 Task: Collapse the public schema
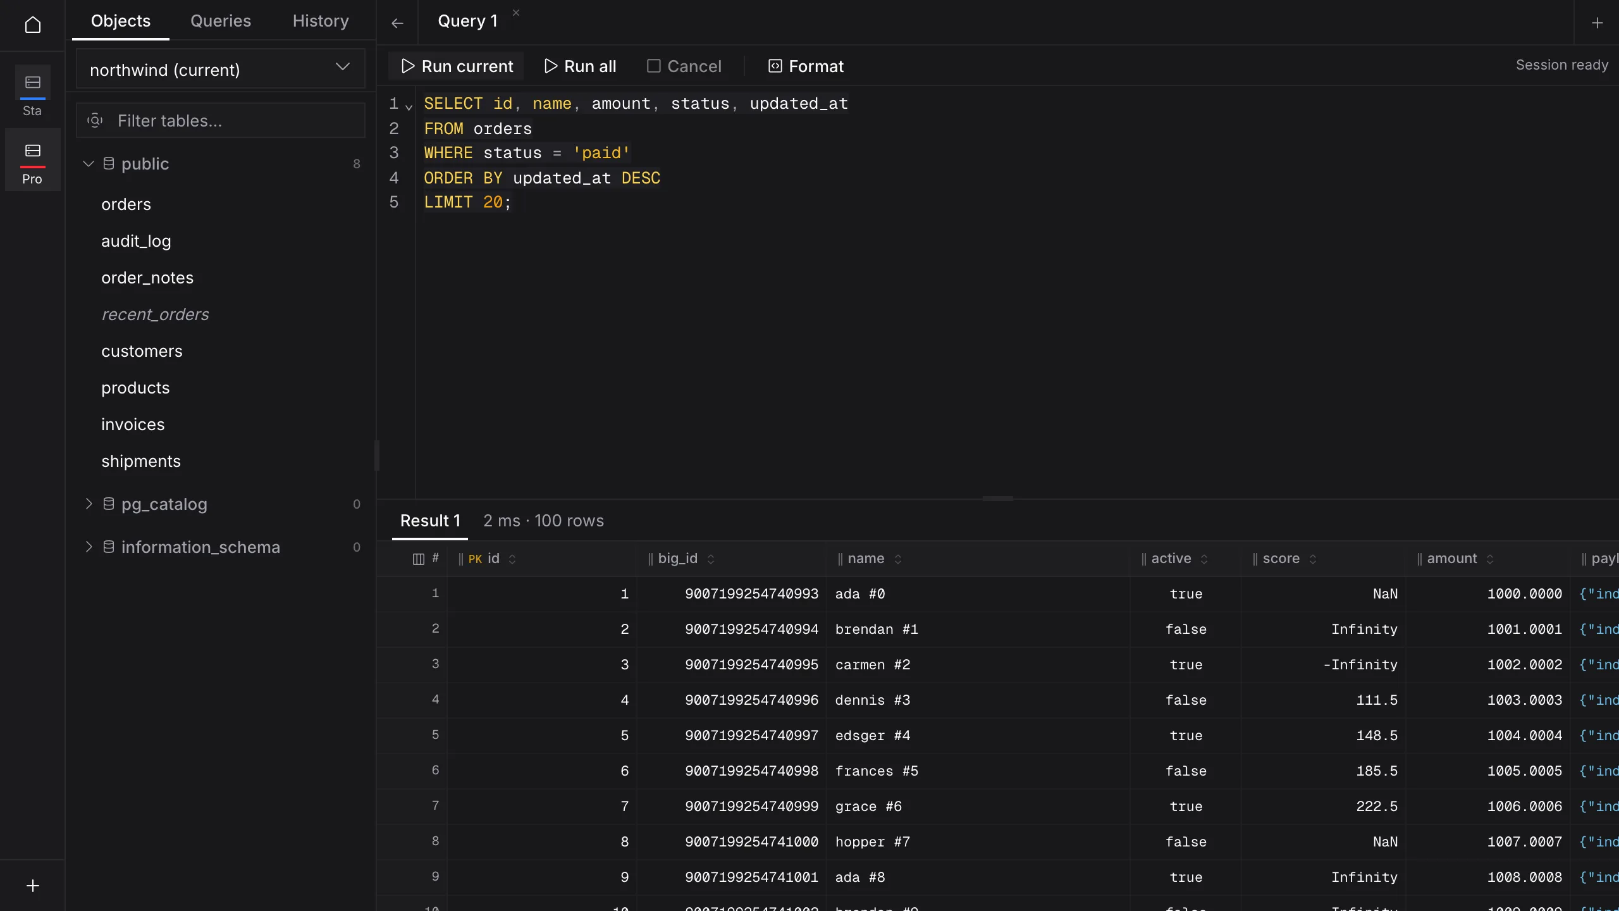click(89, 163)
